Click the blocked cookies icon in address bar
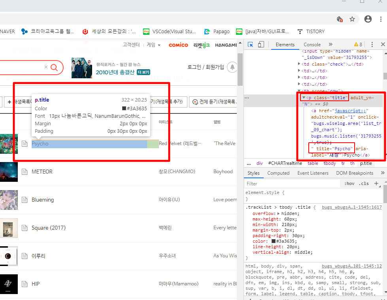387x300 pixels. [x=340, y=19]
